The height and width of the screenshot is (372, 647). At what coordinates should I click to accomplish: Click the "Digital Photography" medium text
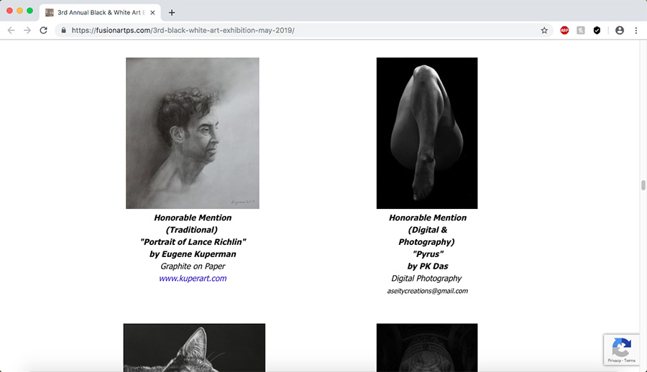tap(426, 279)
